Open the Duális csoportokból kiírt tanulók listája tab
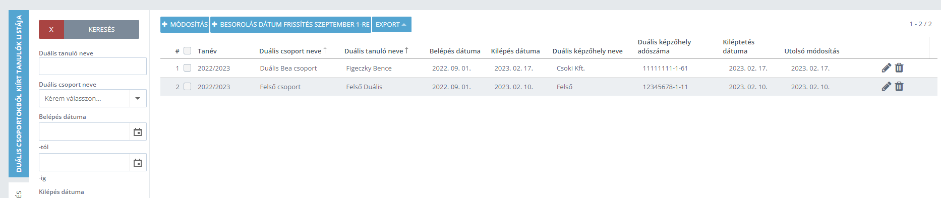Image resolution: width=941 pixels, height=198 pixels. [19, 94]
